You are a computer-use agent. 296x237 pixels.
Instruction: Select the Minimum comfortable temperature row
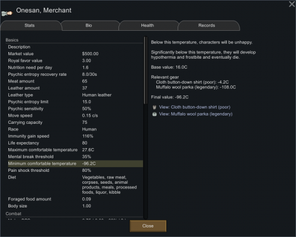(x=75, y=164)
